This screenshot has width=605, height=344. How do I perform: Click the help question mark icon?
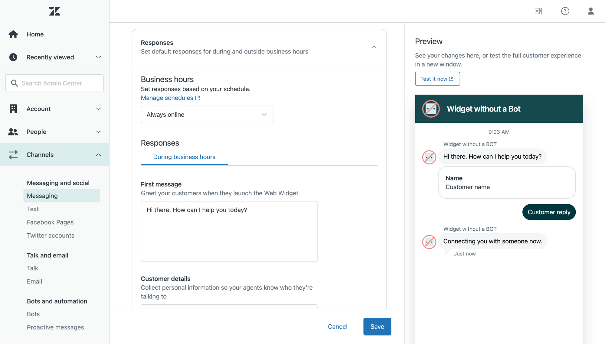(565, 11)
